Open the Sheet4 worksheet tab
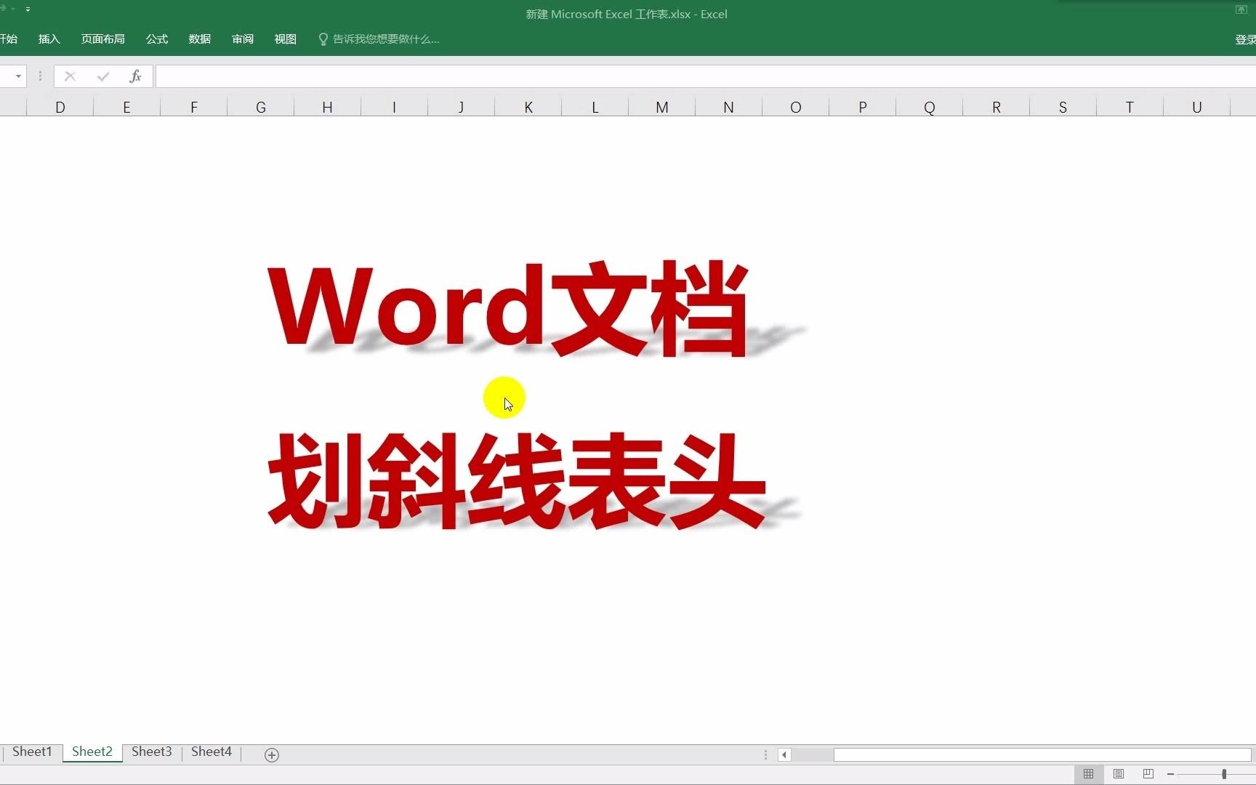Image resolution: width=1256 pixels, height=785 pixels. (210, 752)
